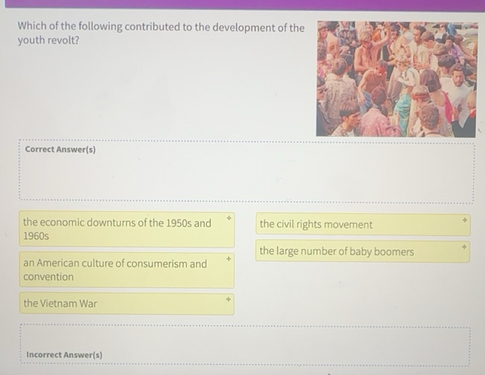The image size is (485, 375).
Task: Click the plus icon on 'consumerism and convention' tile
Action: [228, 257]
